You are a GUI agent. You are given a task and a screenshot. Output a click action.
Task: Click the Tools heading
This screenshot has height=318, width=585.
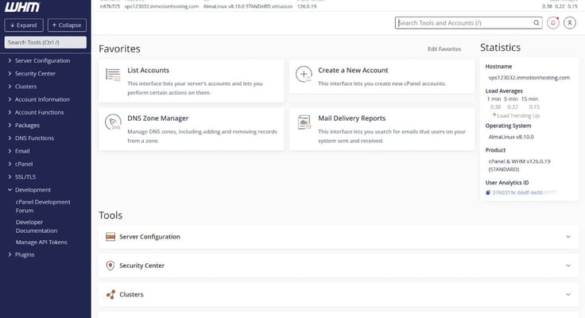[110, 215]
